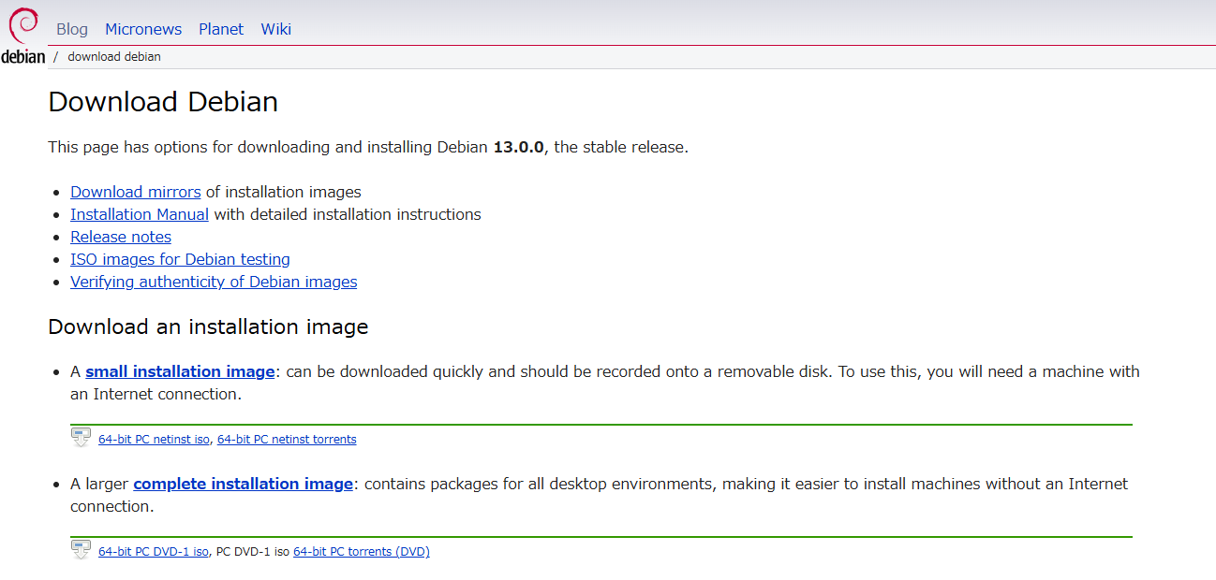Open Verifying authenticity of Debian images
Viewport: 1216px width, 580px height.
(214, 282)
